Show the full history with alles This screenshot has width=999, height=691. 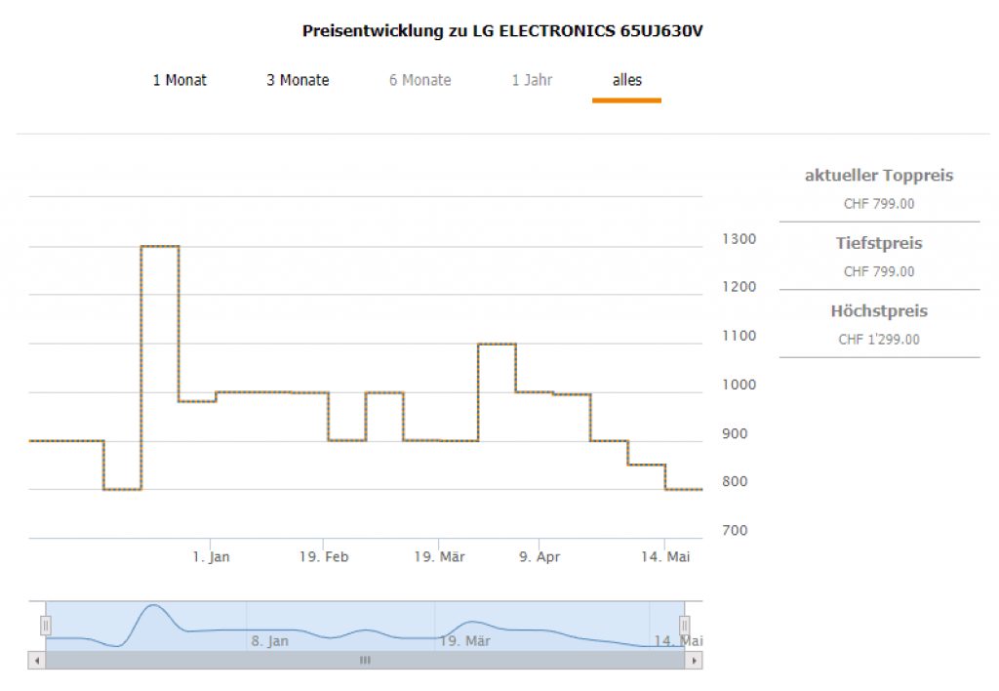click(x=626, y=80)
